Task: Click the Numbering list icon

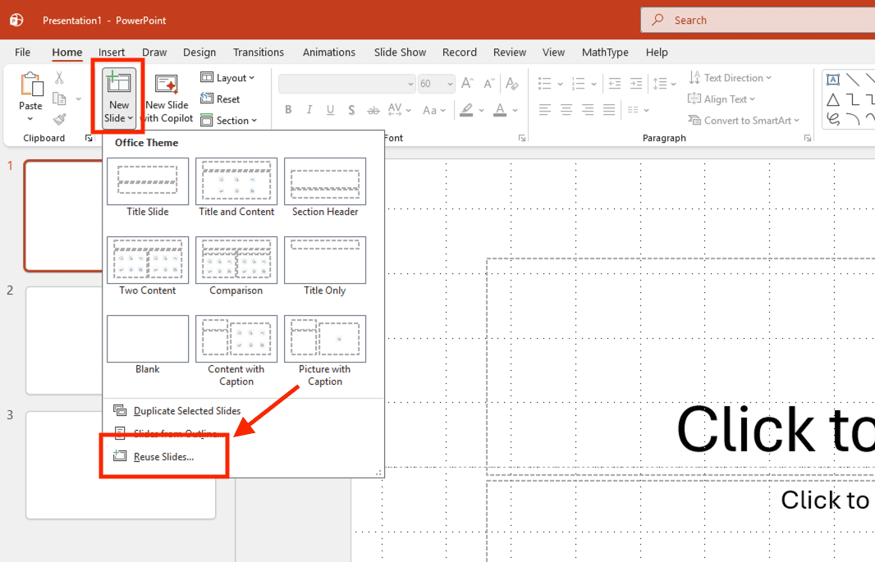Action: (579, 84)
